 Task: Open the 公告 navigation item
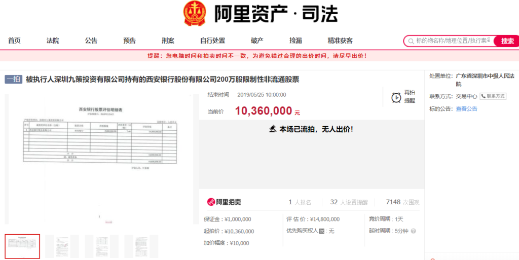[x=91, y=41]
